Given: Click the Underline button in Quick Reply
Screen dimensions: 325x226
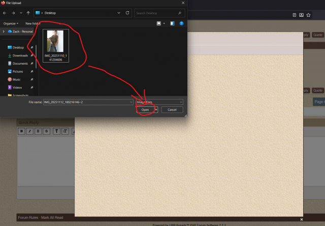Looking at the screenshot, I should 38,131.
